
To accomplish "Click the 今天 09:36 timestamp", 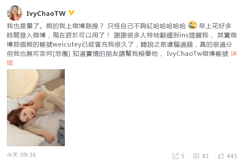I will 21,155.
